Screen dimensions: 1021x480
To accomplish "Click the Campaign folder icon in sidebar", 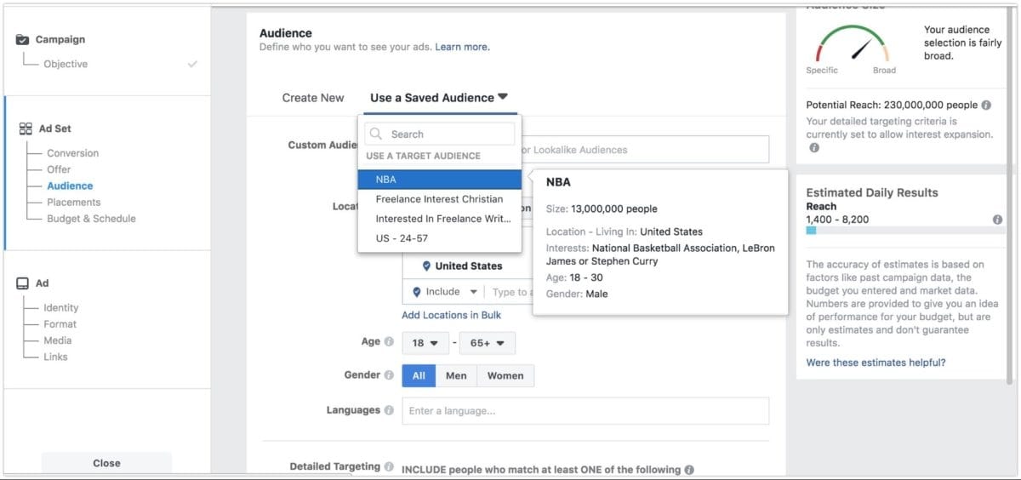I will click(x=22, y=39).
